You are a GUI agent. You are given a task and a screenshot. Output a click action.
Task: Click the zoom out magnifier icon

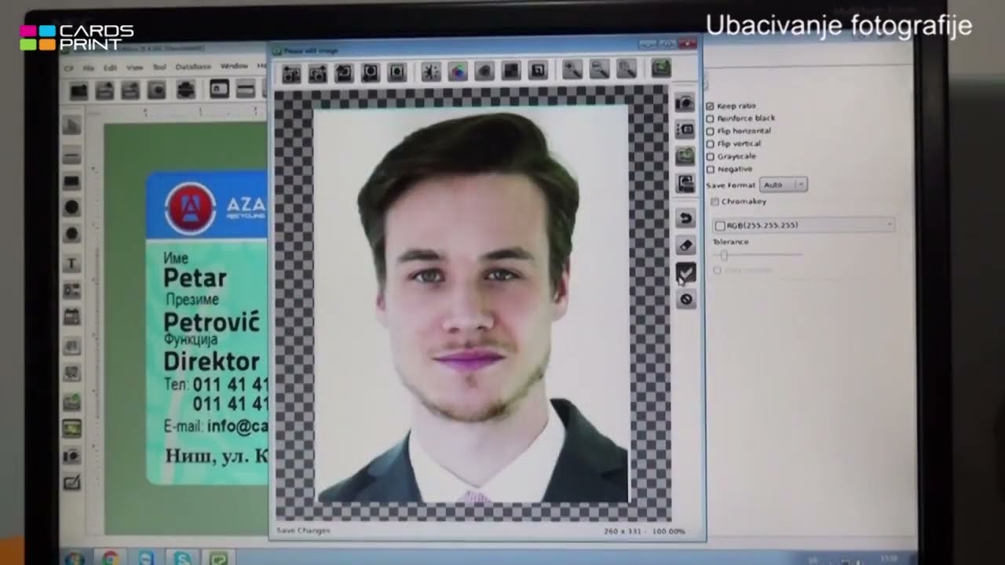click(599, 71)
